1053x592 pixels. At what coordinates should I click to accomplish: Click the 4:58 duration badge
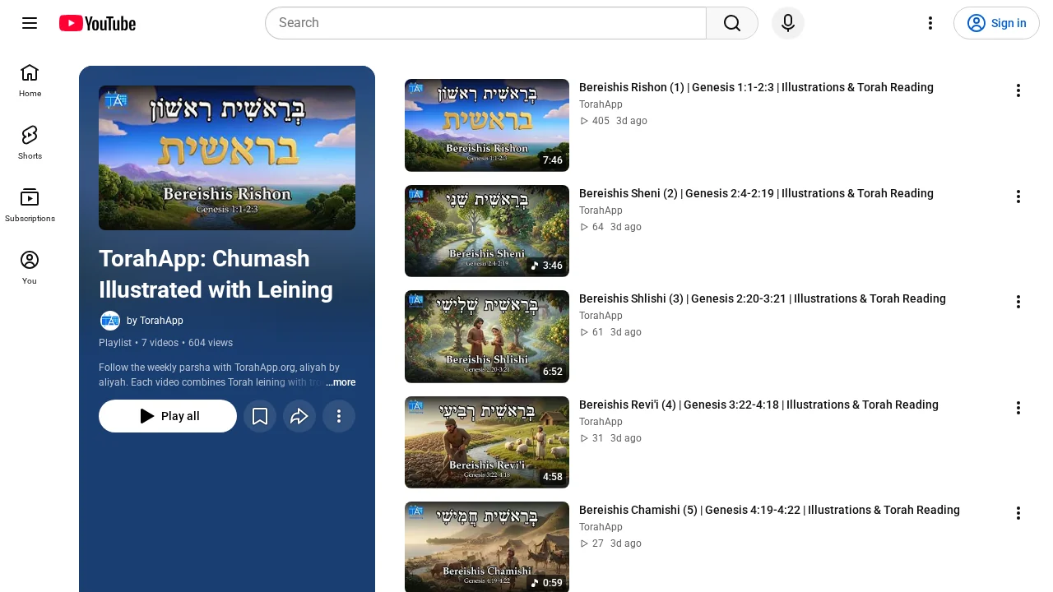(552, 477)
